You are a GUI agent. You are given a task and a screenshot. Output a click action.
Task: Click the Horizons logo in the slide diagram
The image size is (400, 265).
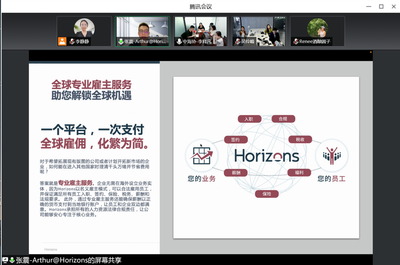pos(267,156)
